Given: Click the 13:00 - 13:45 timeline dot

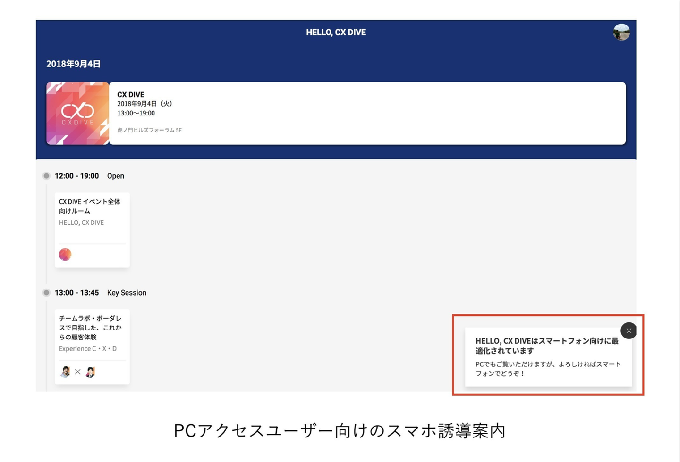Looking at the screenshot, I should (46, 293).
